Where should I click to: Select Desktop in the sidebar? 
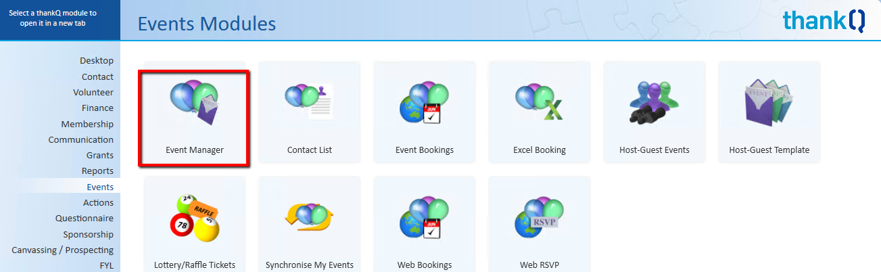coord(96,61)
